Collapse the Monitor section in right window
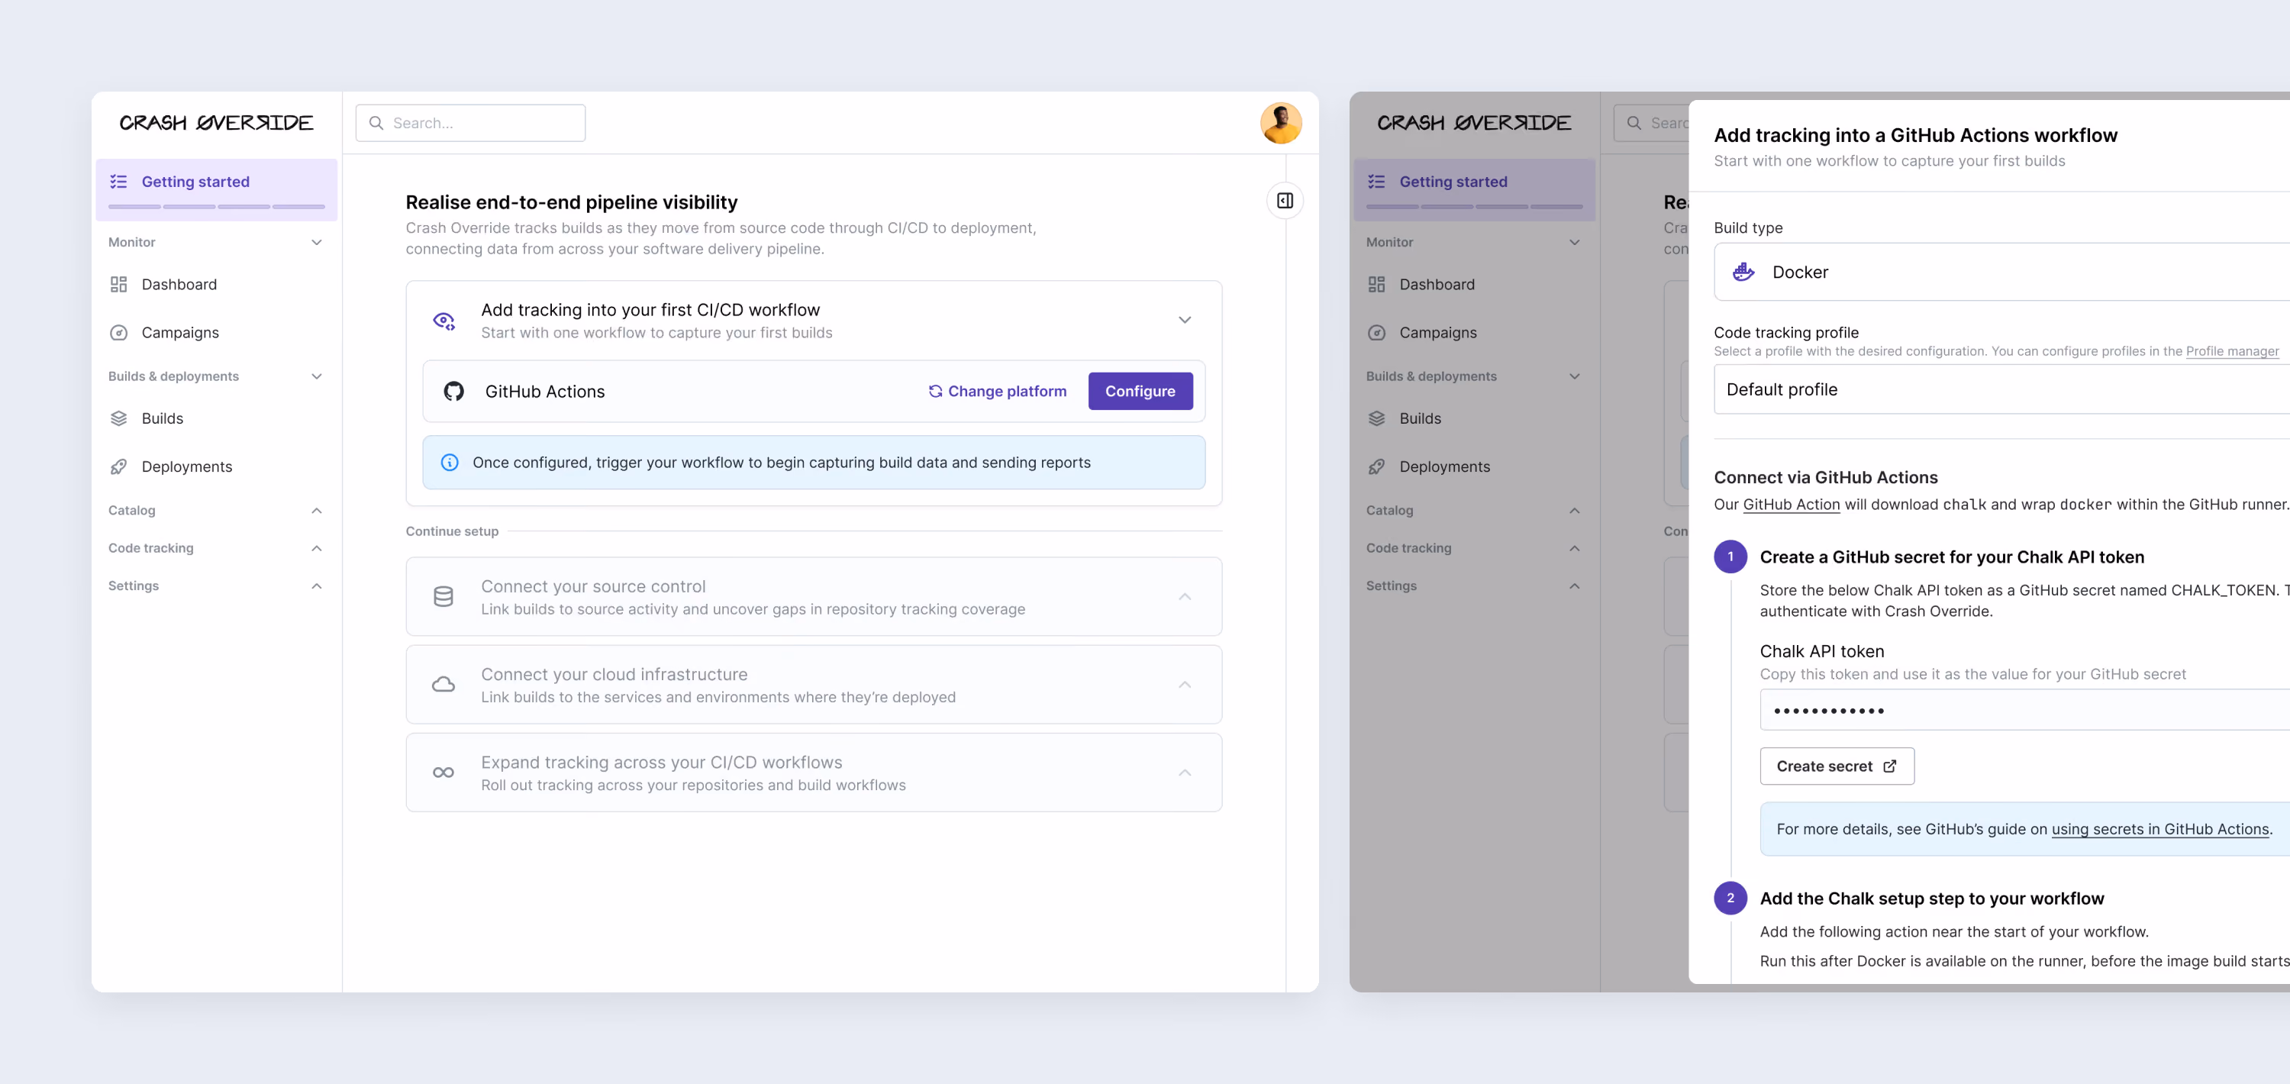Image resolution: width=2290 pixels, height=1084 pixels. pos(1574,242)
